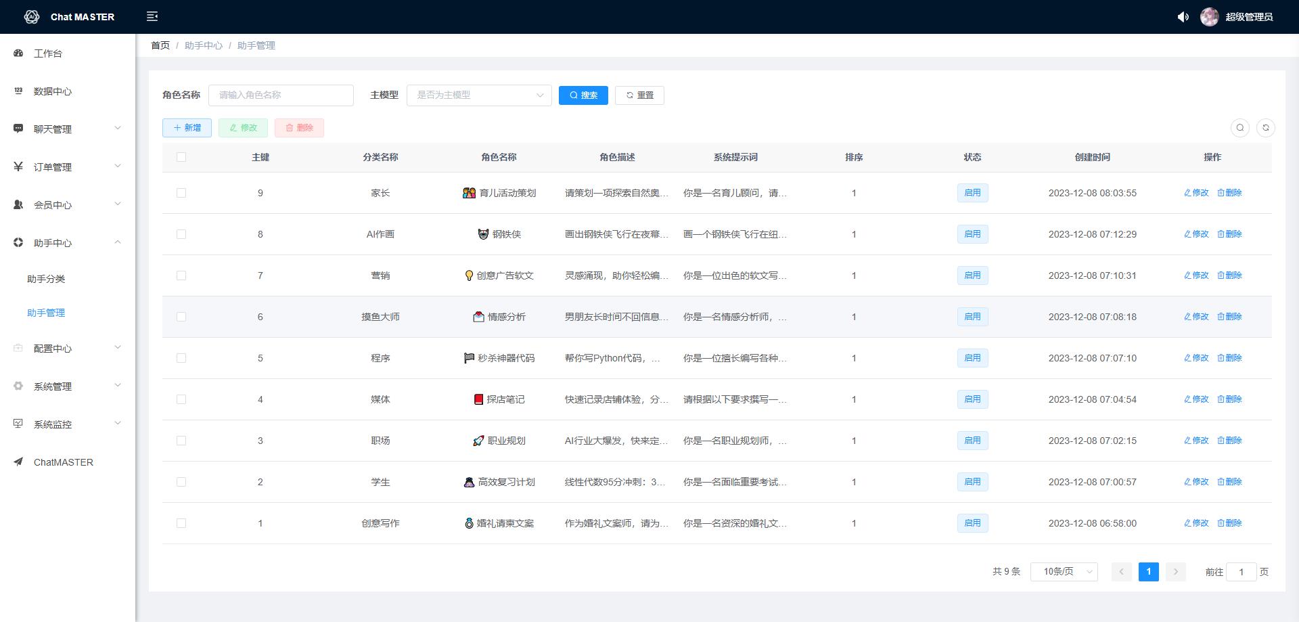Click 删除 link in the 探店笔记 row

point(1229,399)
